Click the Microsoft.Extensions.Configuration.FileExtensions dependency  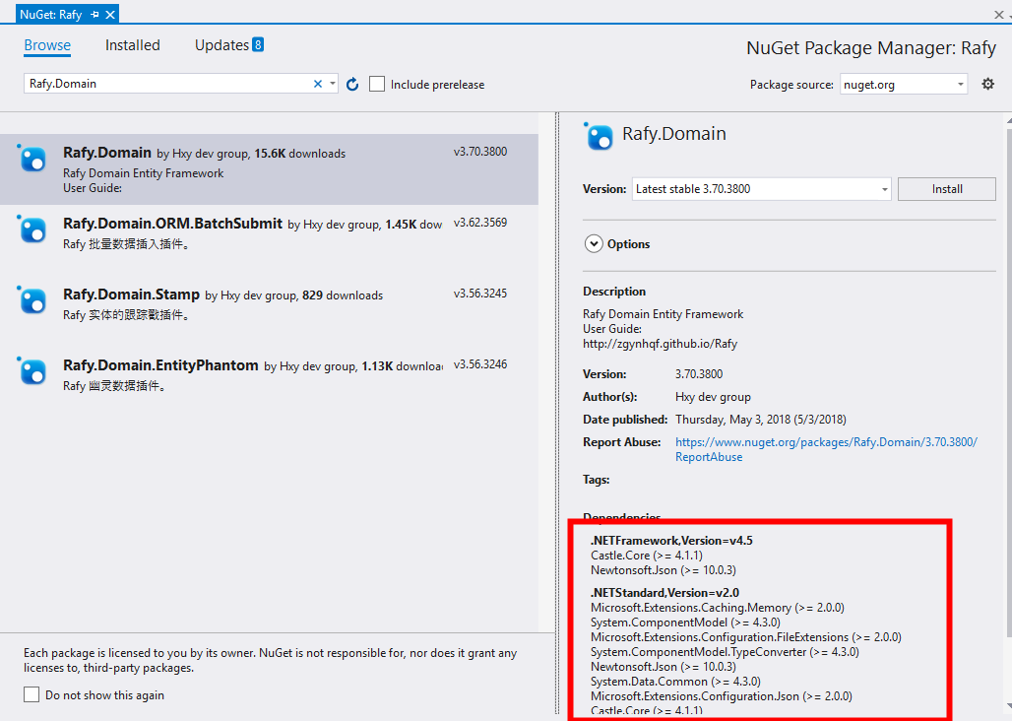745,637
